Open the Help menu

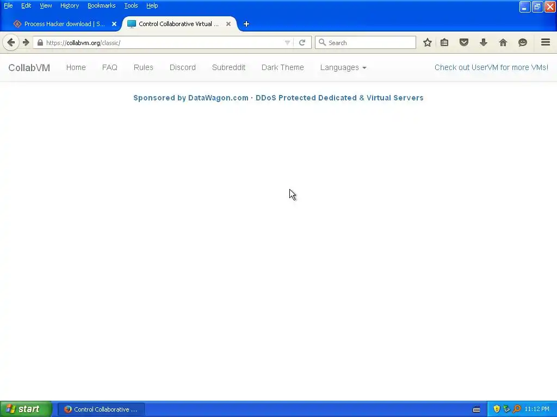[152, 5]
